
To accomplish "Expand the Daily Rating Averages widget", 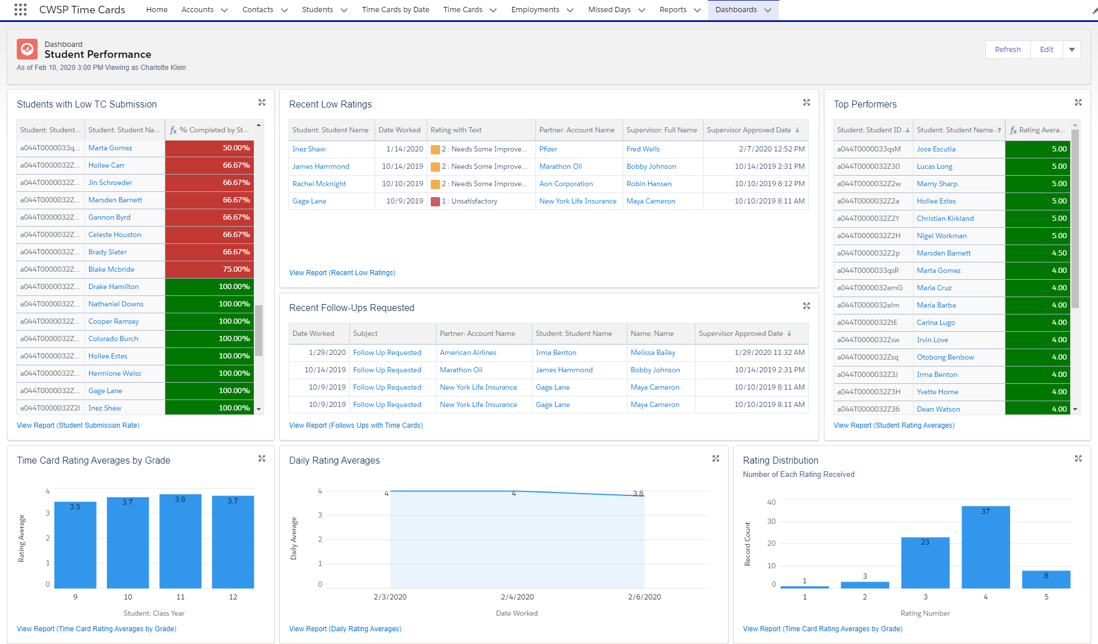I will click(716, 458).
